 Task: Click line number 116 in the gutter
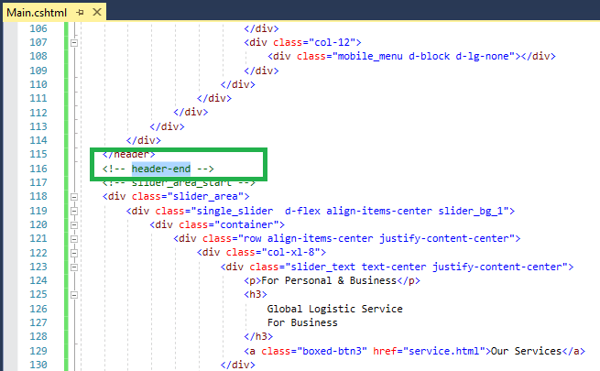[x=38, y=169]
